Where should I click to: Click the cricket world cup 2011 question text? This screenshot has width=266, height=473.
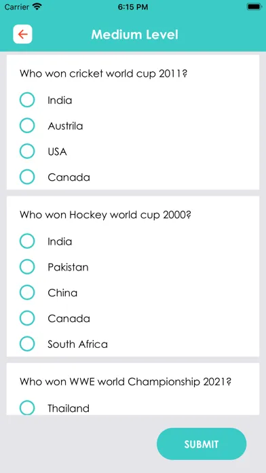[x=104, y=73]
